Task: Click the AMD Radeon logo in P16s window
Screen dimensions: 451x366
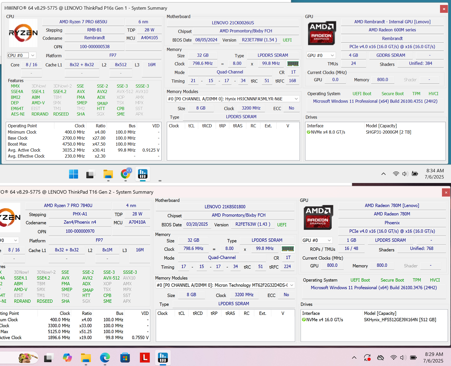Action: (322, 33)
